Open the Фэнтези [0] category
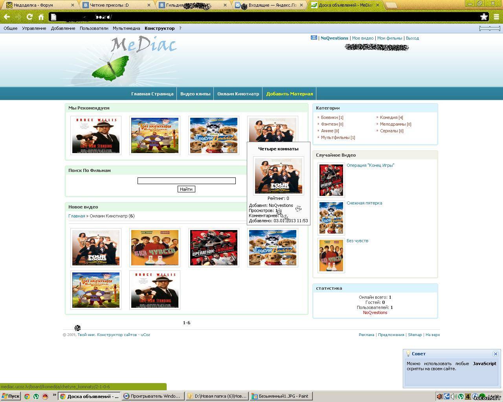The image size is (503, 402). coord(332,124)
